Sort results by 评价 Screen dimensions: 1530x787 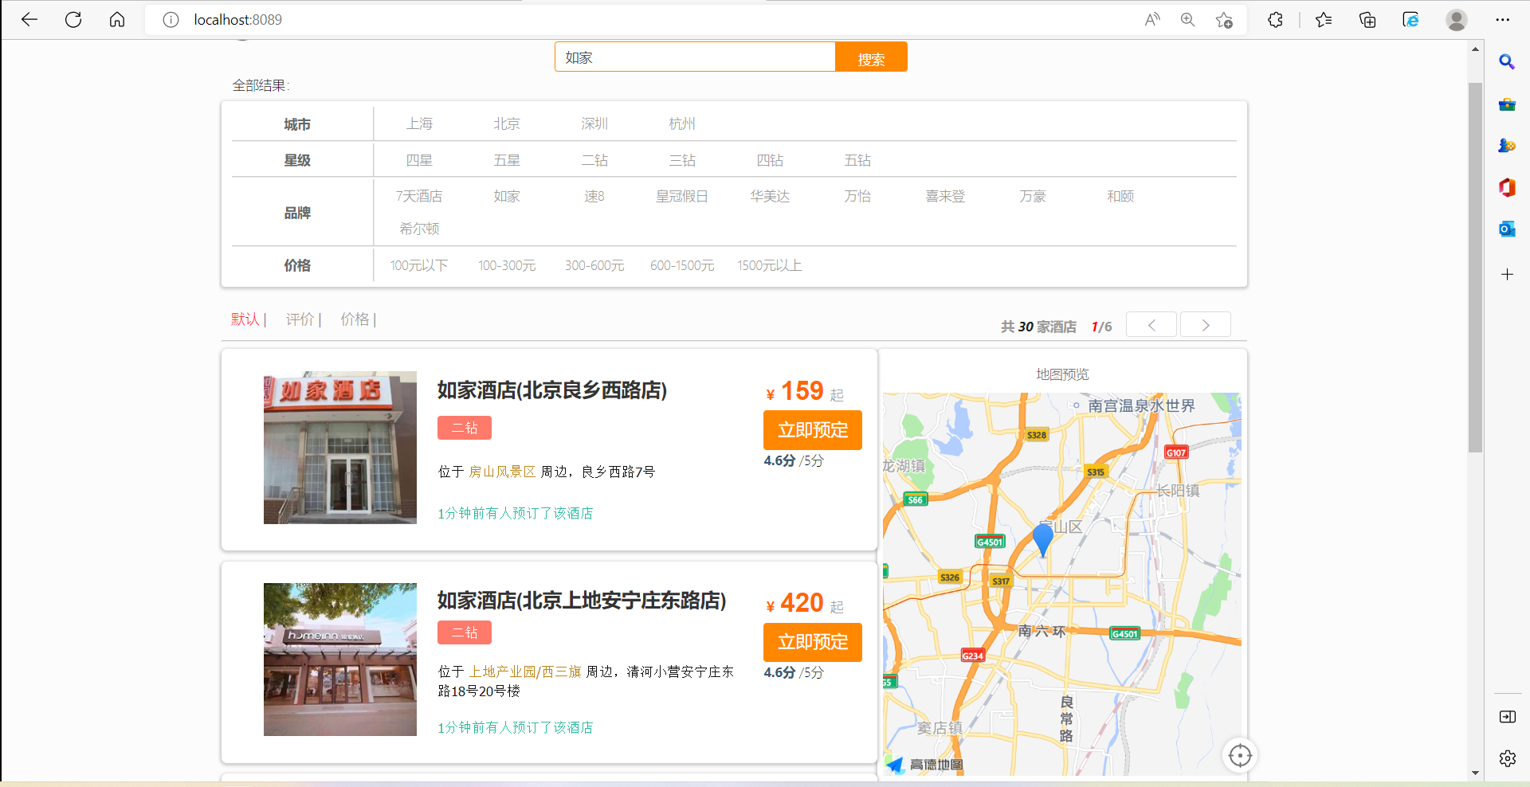click(300, 319)
